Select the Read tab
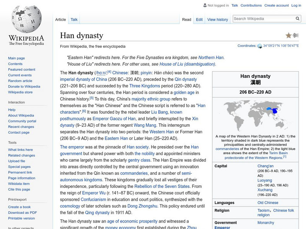The height and width of the screenshot is (229, 306). [x=187, y=19]
